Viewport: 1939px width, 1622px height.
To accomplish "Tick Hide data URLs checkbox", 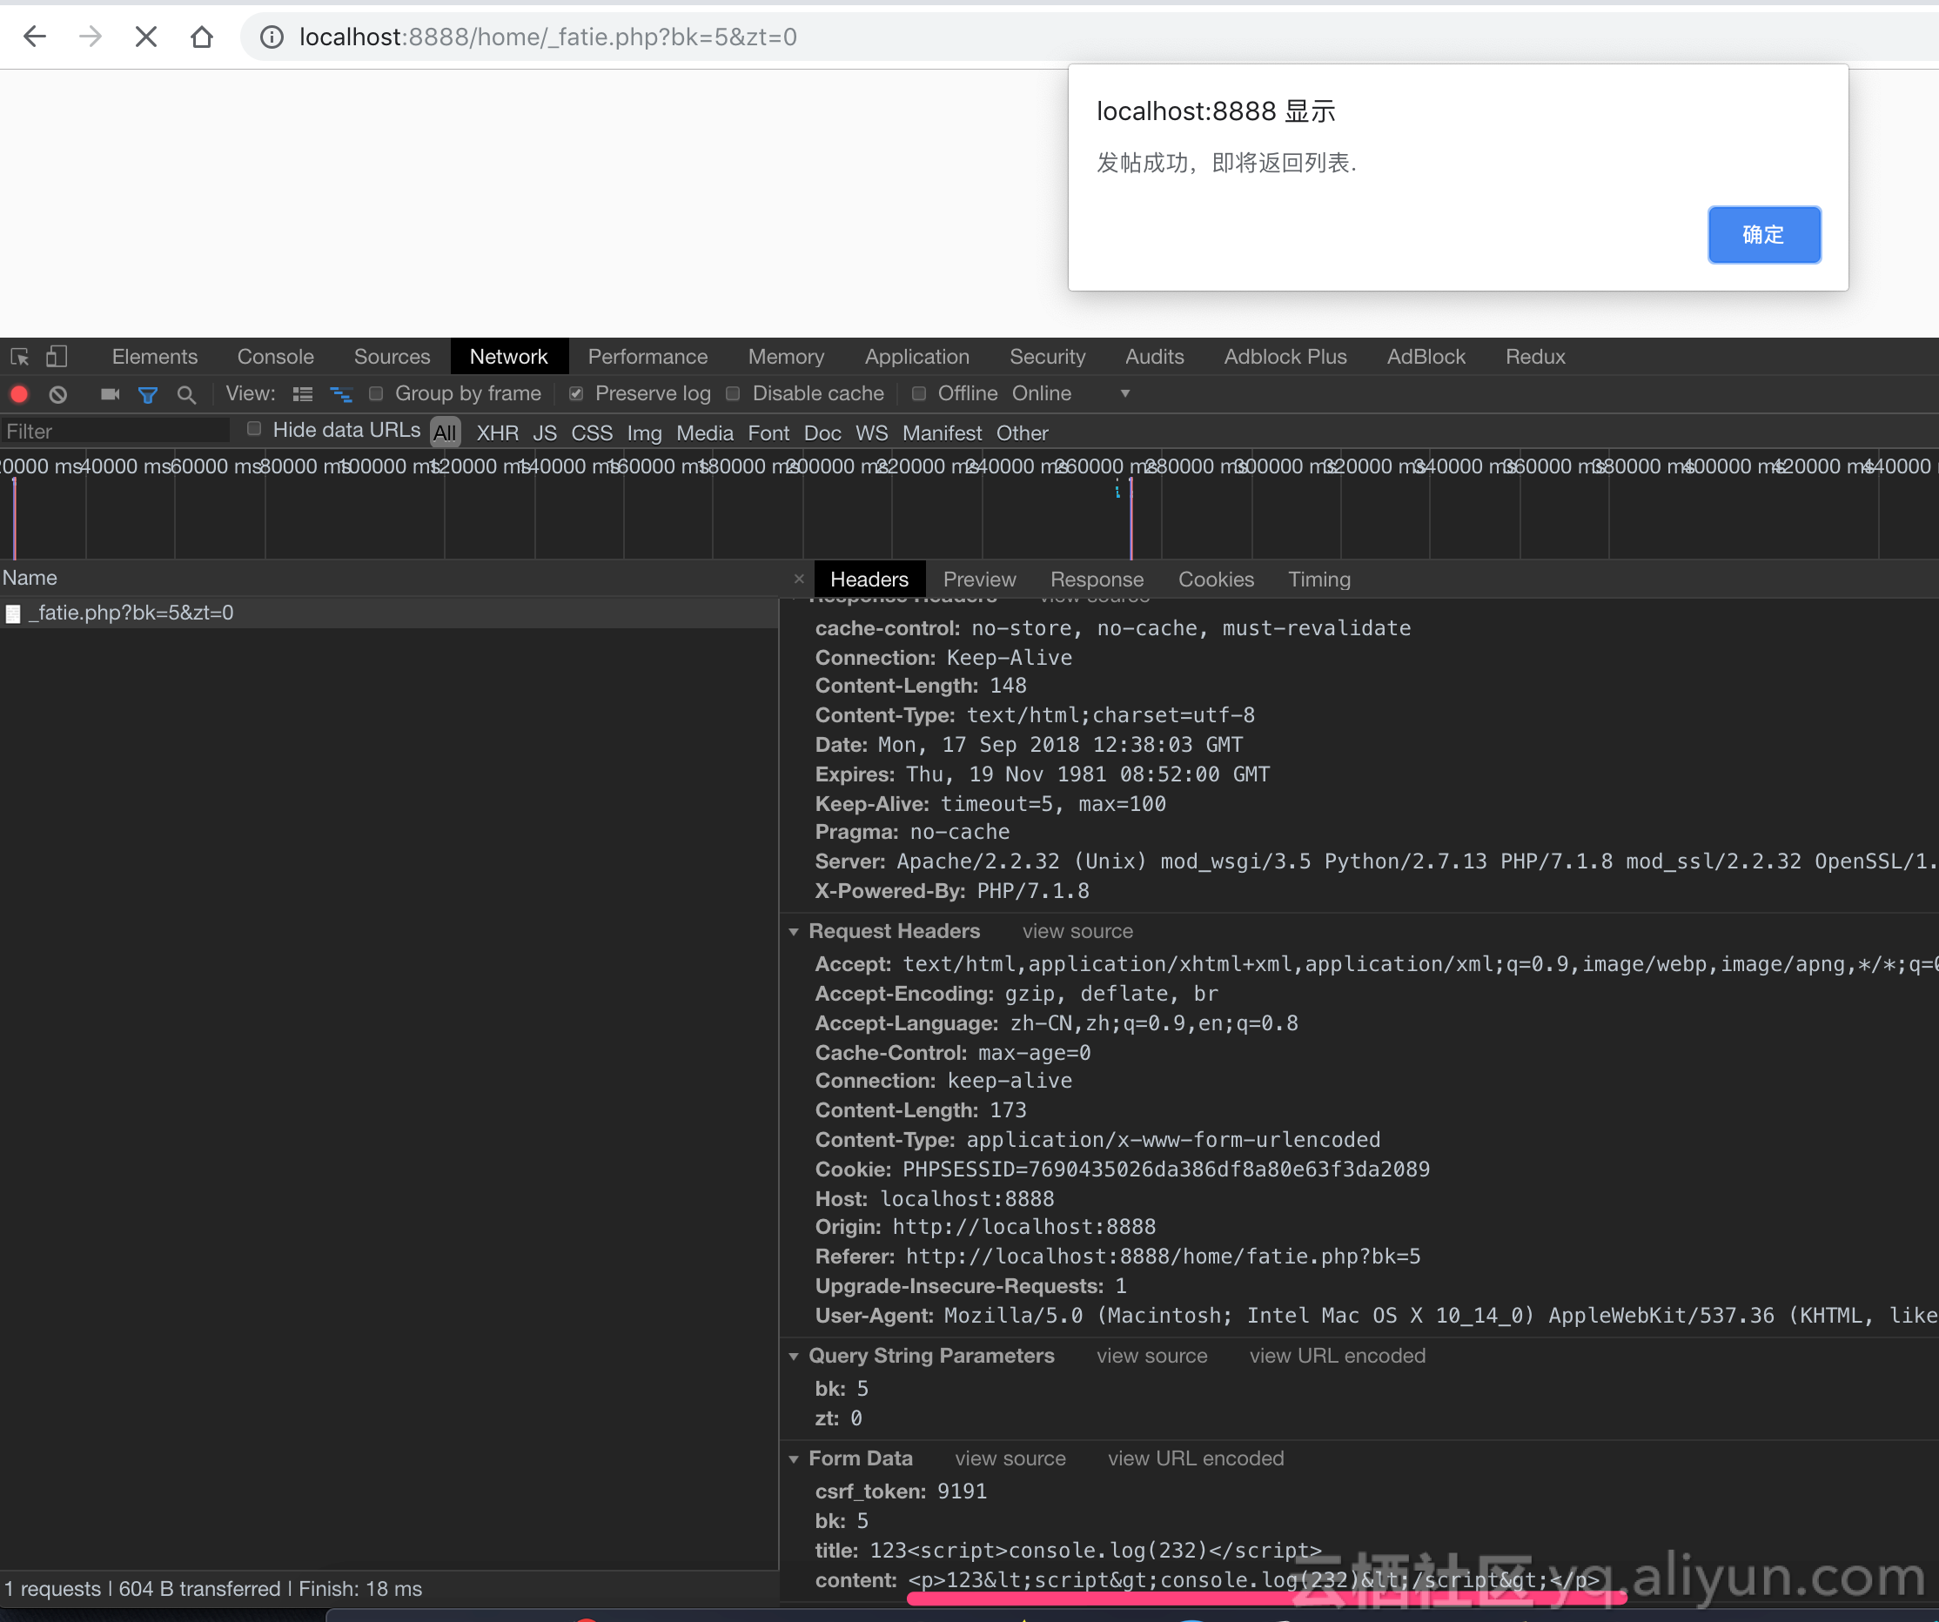I will pos(254,428).
